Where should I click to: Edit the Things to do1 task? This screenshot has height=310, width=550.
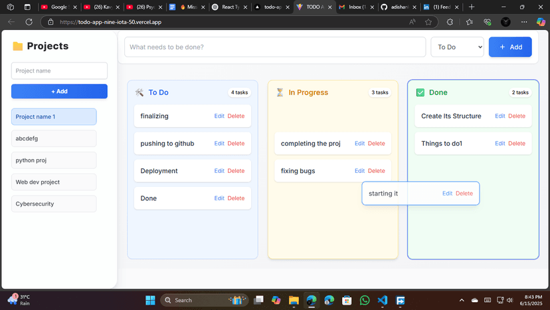coord(500,144)
